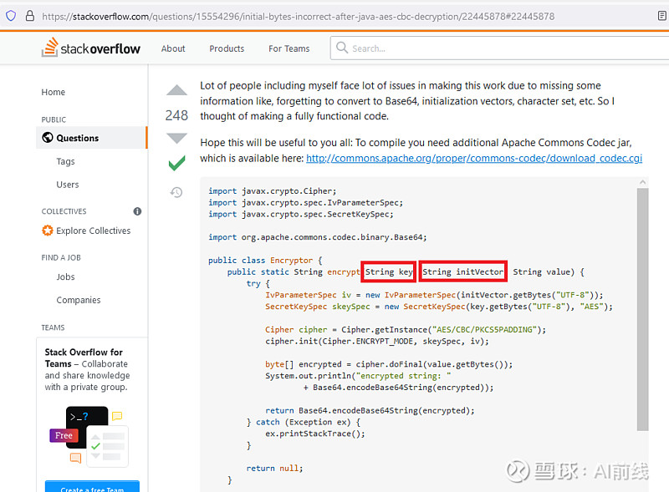This screenshot has height=492, width=669.
Task: Open the For Teams page
Action: 289,48
